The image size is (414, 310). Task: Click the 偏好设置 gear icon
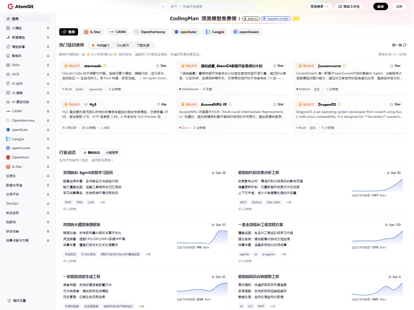point(9,301)
